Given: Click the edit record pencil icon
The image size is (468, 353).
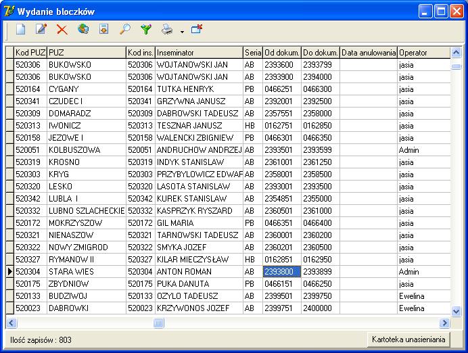Looking at the screenshot, I should coord(41,29).
